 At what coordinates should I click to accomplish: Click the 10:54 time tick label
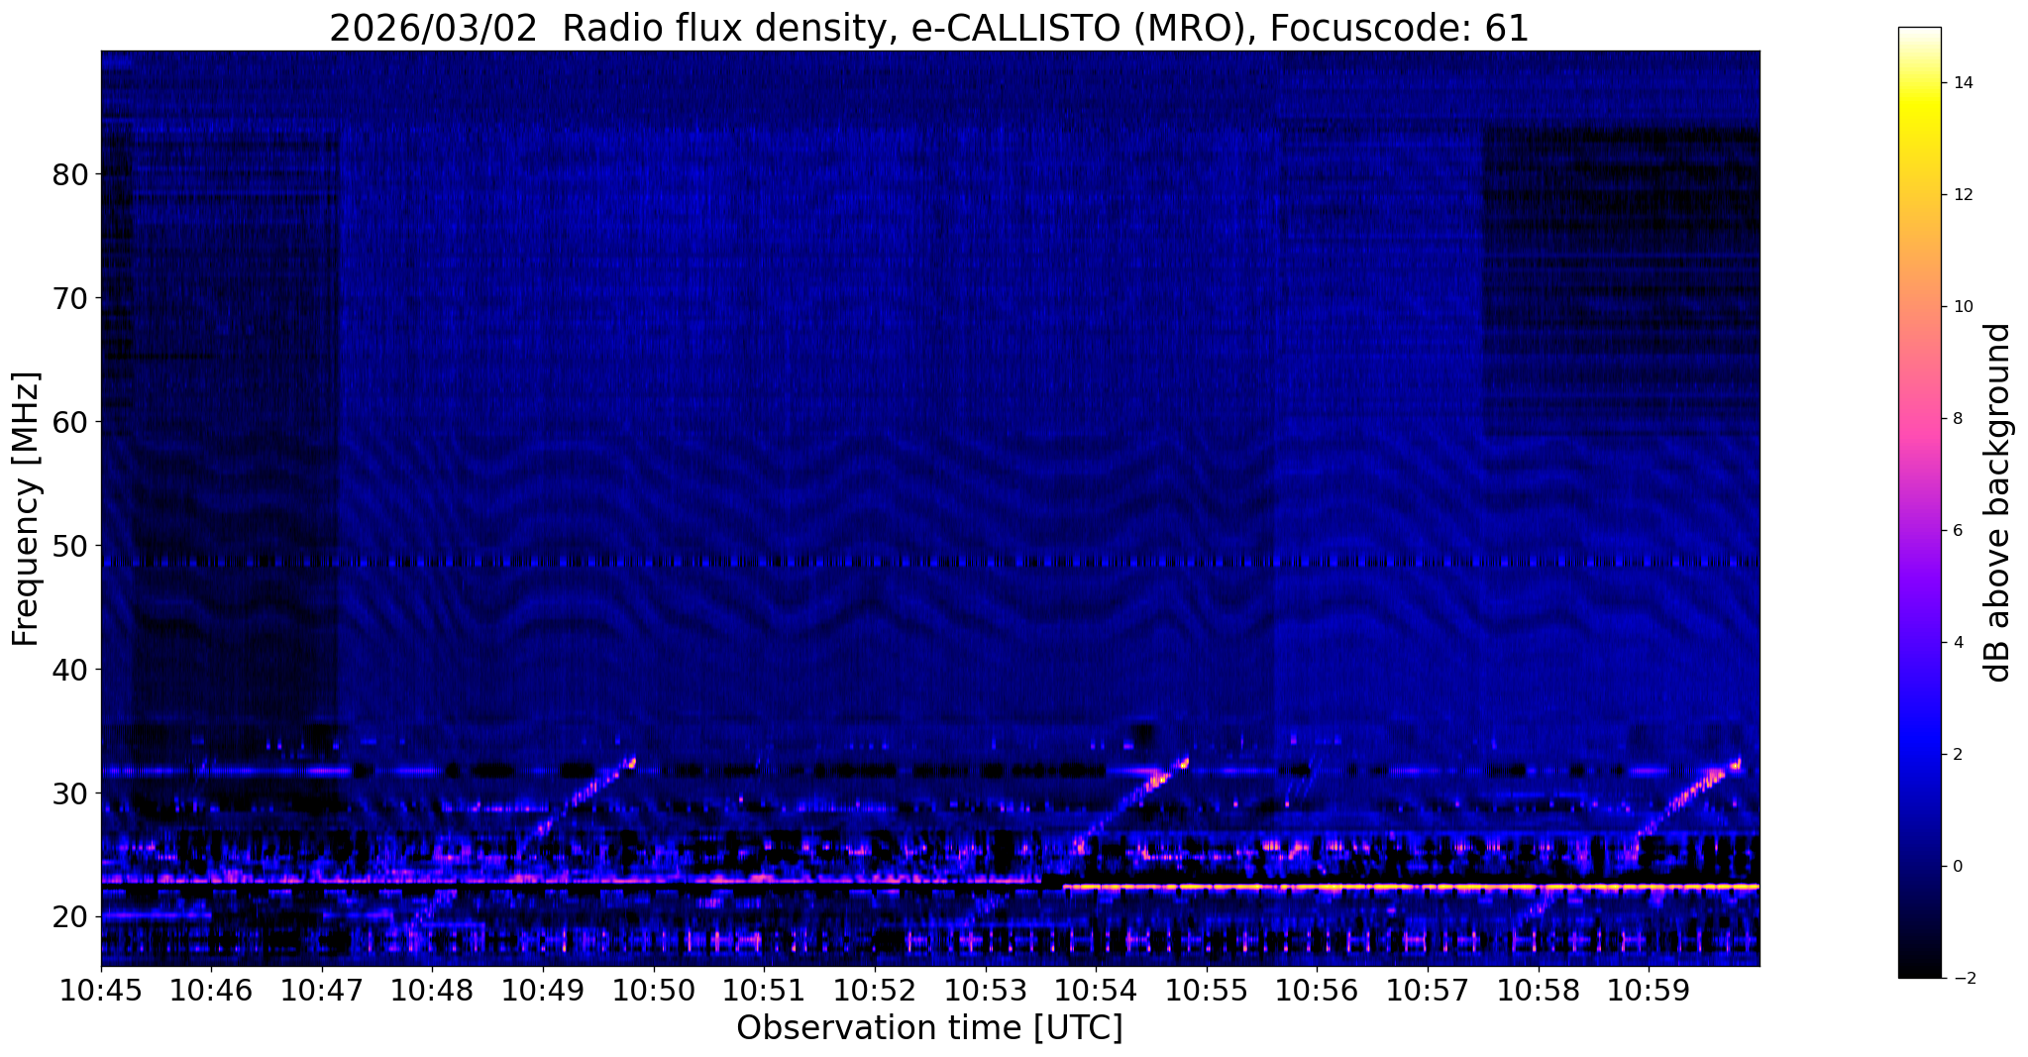click(x=1096, y=989)
